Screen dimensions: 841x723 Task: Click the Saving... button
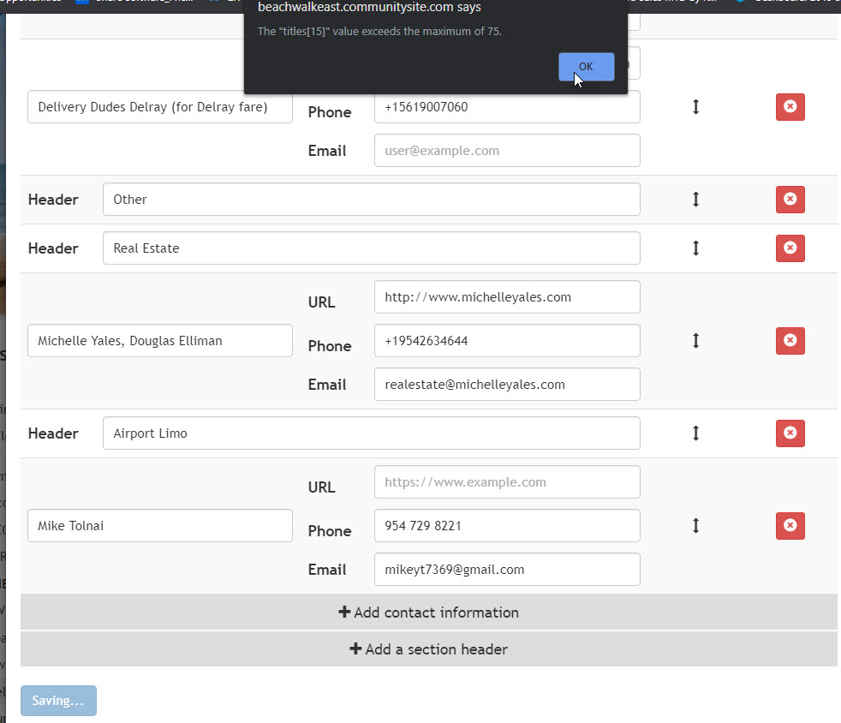click(x=58, y=701)
